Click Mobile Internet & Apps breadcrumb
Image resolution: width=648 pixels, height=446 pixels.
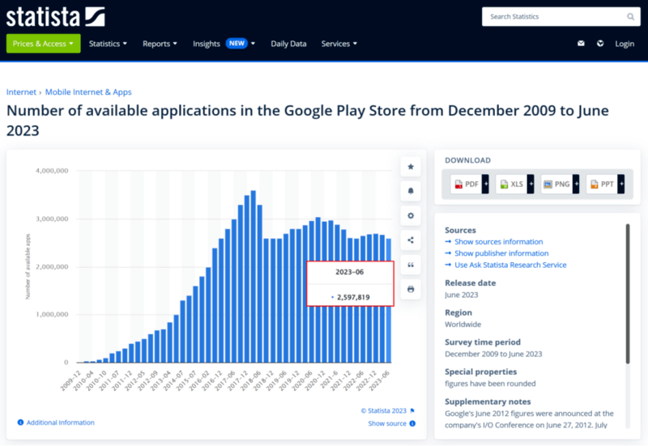pos(88,92)
